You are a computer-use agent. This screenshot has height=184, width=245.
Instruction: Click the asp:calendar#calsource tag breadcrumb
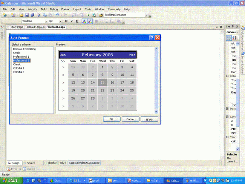84,163
